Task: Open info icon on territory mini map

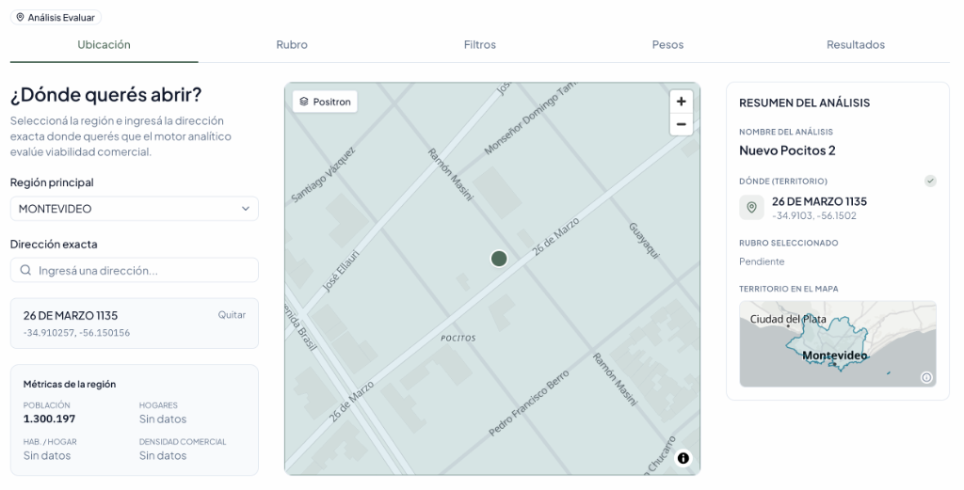Action: pos(926,378)
